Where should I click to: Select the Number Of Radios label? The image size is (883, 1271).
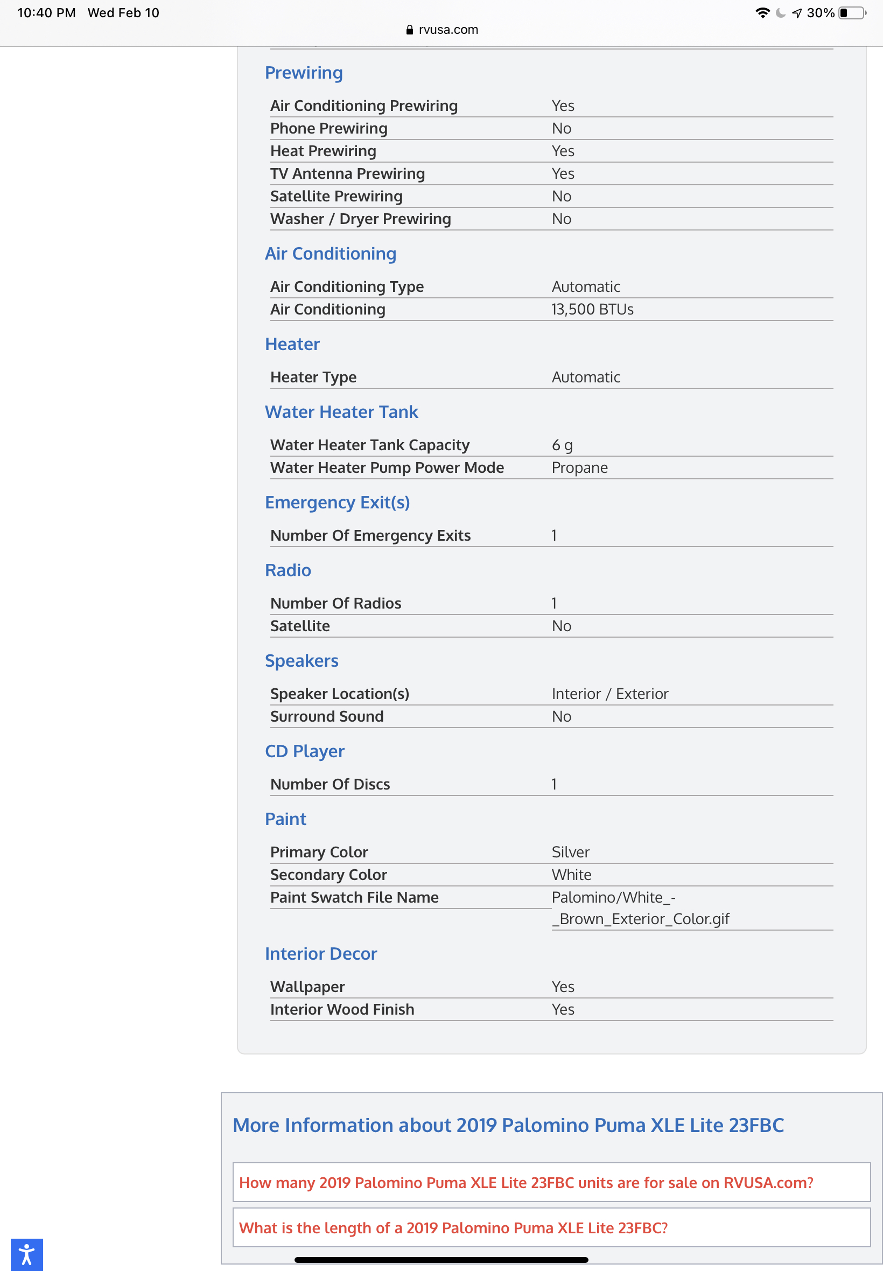point(335,603)
